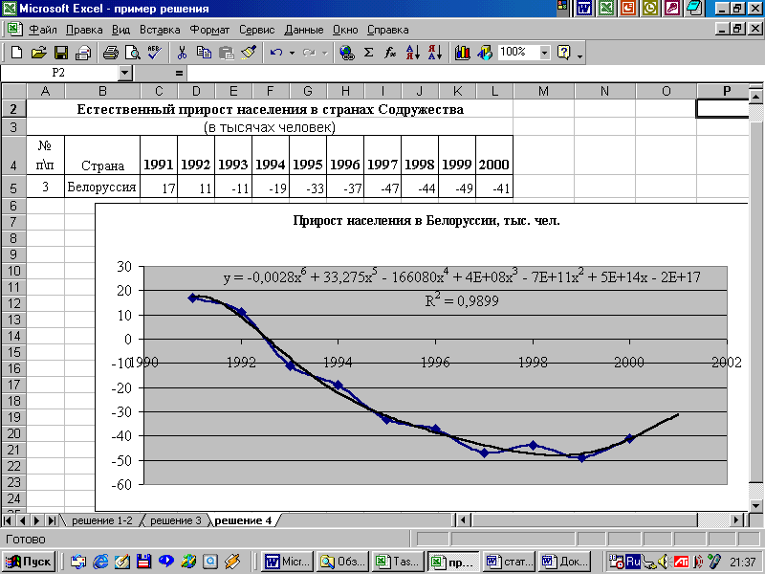This screenshot has height=574, width=765.
Task: Click the Cut scissors icon
Action: (182, 53)
